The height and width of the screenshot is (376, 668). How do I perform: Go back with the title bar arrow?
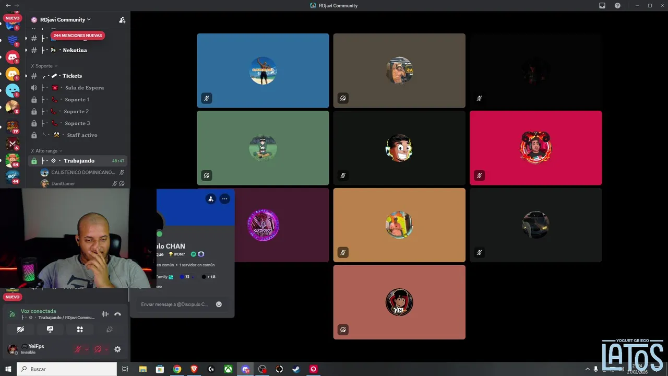pyautogui.click(x=8, y=5)
